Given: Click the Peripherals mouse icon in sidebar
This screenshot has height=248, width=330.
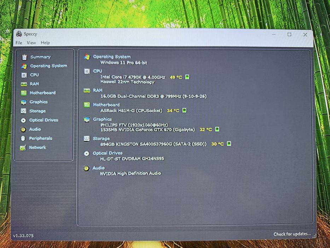Looking at the screenshot, I should click(23, 138).
